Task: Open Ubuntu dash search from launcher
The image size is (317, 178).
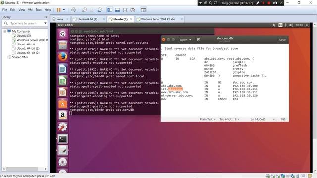Action: click(x=63, y=34)
